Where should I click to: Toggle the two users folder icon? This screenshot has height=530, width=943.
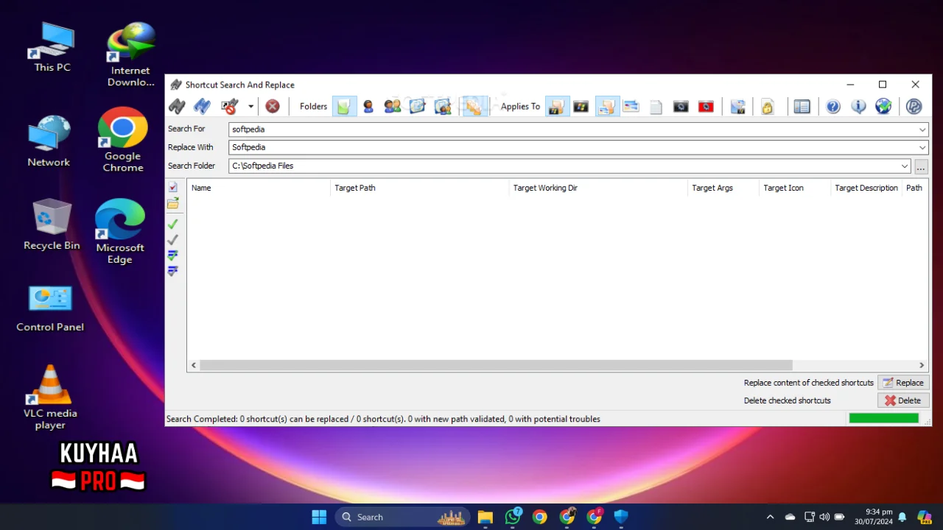pyautogui.click(x=393, y=106)
